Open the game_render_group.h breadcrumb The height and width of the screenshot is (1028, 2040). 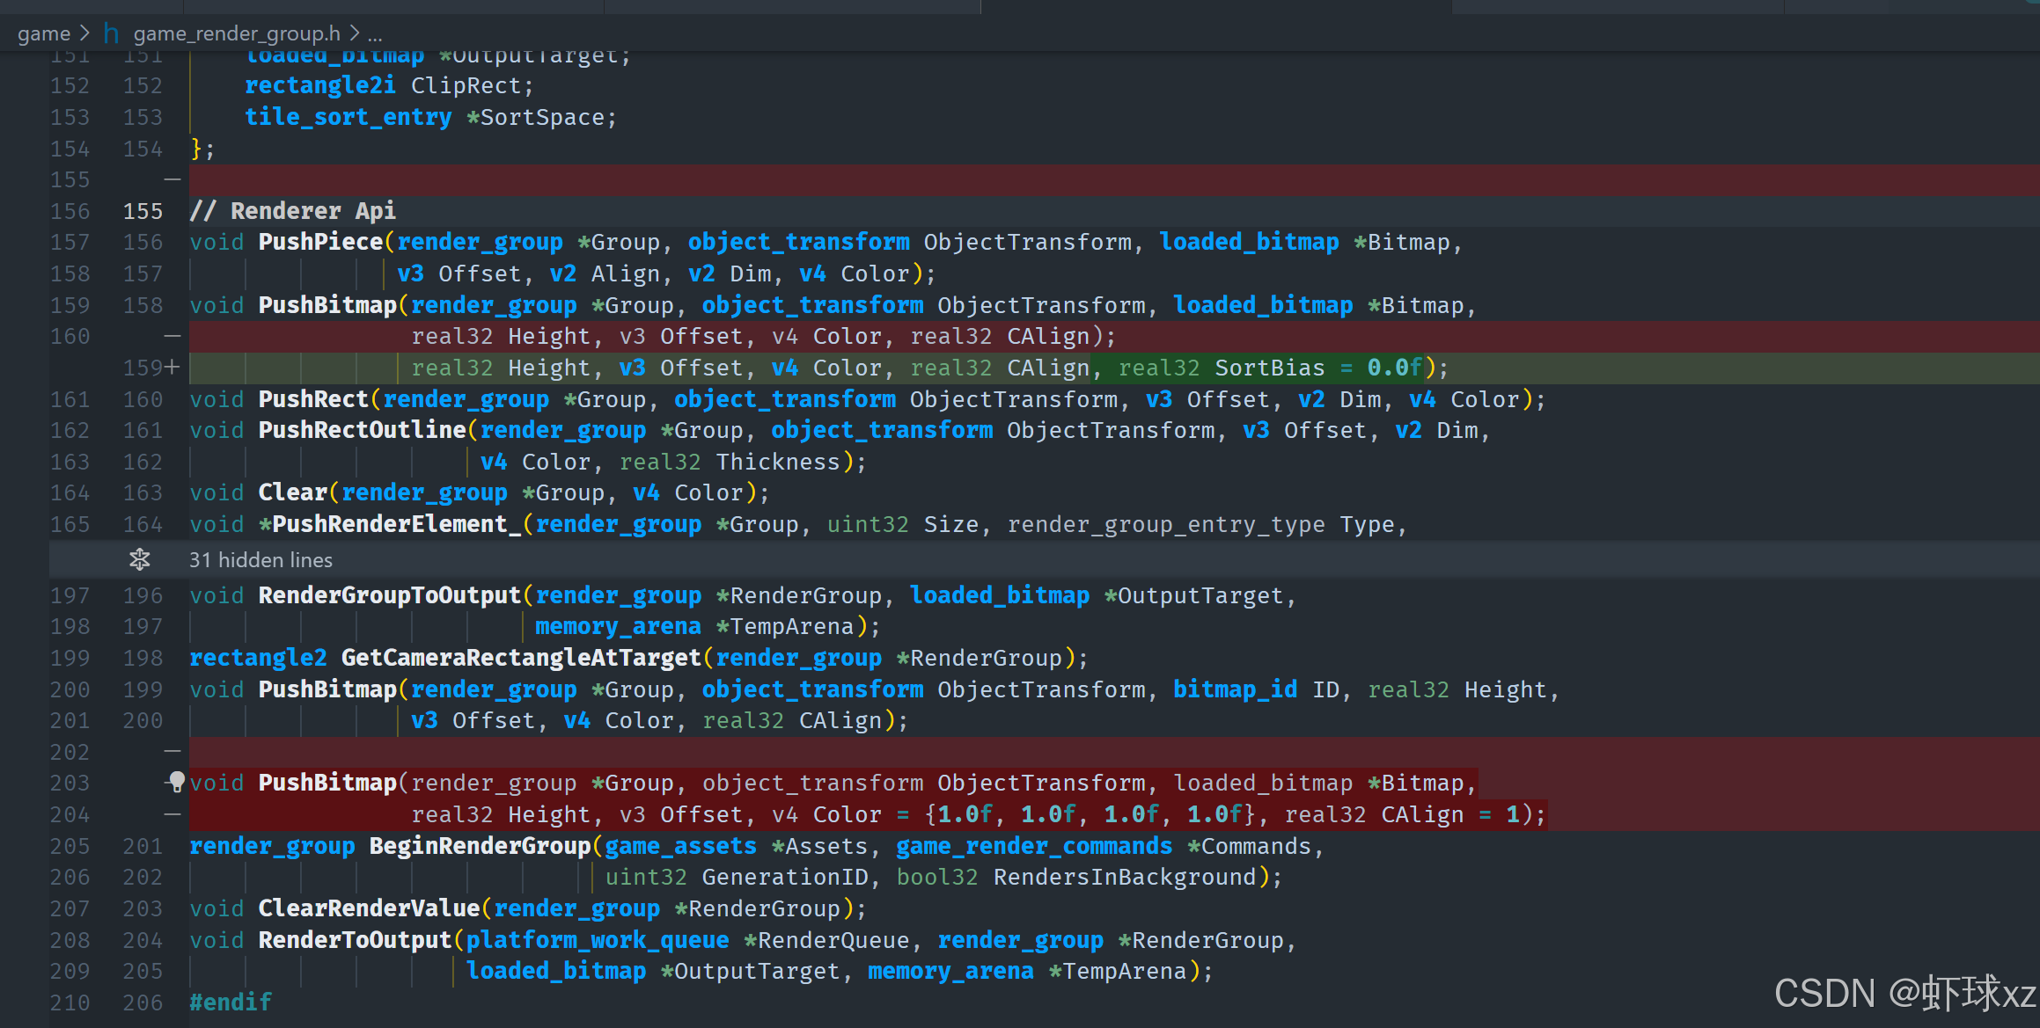tap(236, 33)
